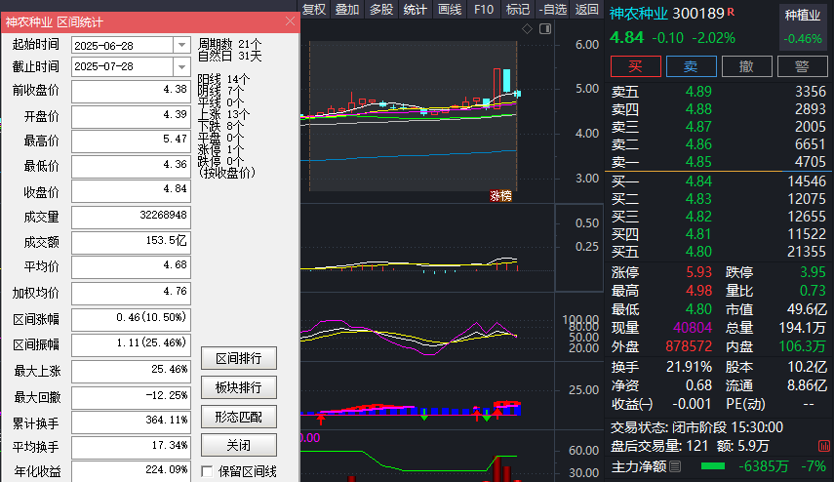Screen dimensions: 834x482
Task: Select the 平均价 value field 4.68
Action: tap(131, 267)
